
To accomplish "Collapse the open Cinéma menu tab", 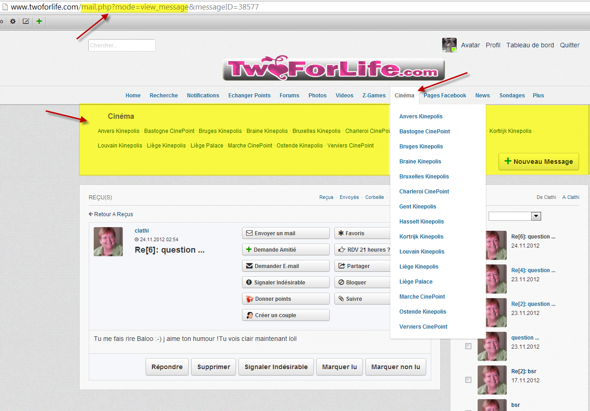I will coord(404,96).
